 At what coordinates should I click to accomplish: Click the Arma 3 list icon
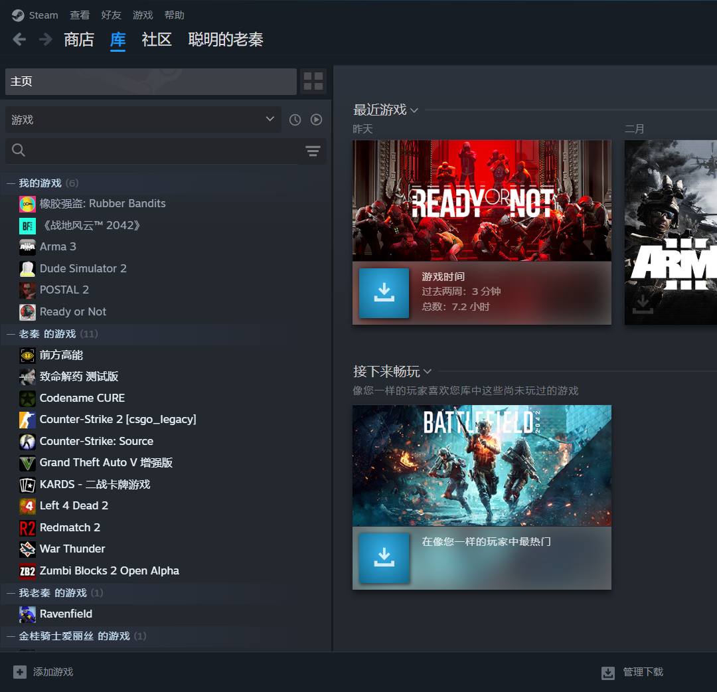pos(27,247)
